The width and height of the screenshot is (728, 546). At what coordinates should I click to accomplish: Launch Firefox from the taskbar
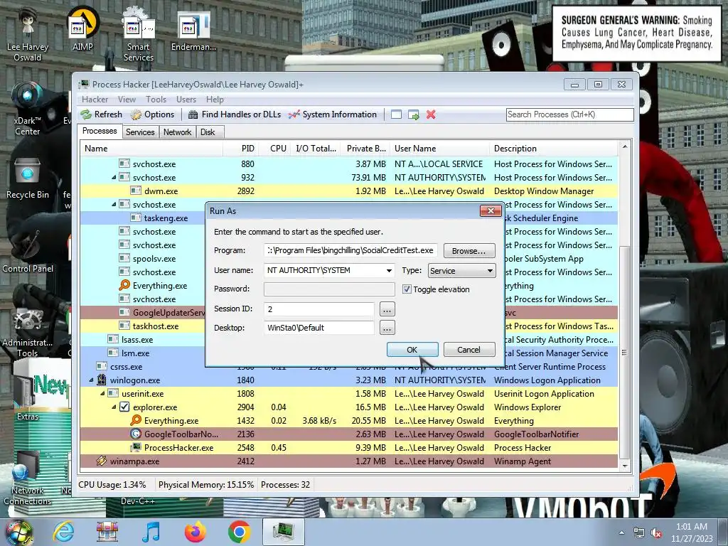(x=195, y=532)
